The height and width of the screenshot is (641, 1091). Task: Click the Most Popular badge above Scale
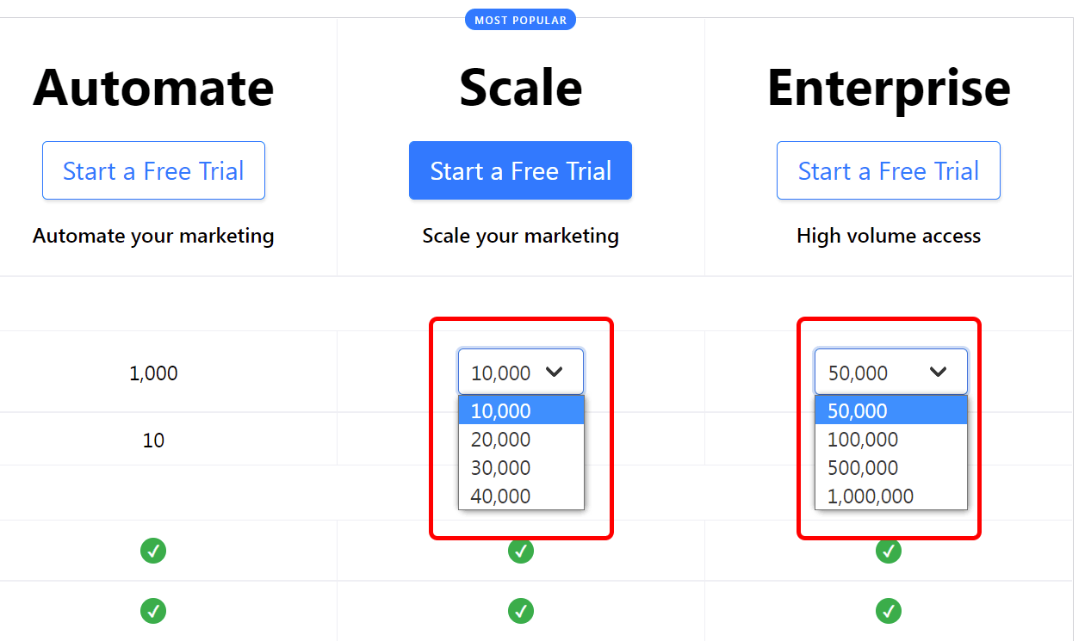tap(520, 20)
